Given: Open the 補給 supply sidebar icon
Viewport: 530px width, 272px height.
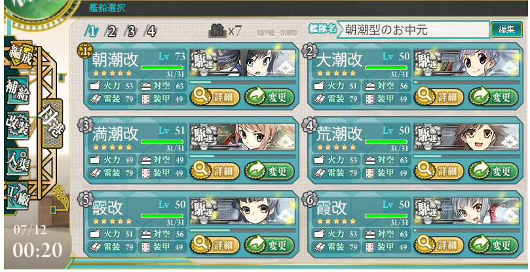Looking at the screenshot, I should coord(17,91).
